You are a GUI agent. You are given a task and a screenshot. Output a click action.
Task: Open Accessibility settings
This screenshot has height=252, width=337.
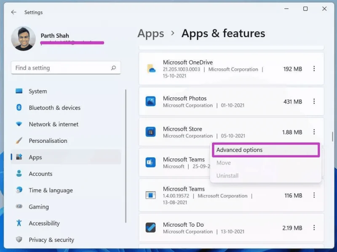click(x=66, y=223)
